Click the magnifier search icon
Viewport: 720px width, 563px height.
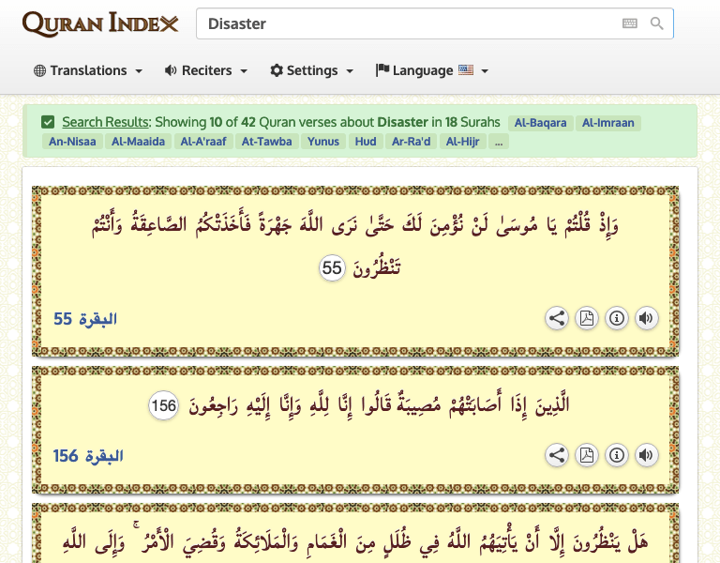pos(657,23)
